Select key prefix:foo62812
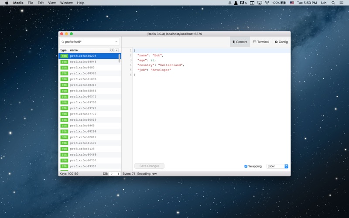349x218 pixels. tap(90, 137)
